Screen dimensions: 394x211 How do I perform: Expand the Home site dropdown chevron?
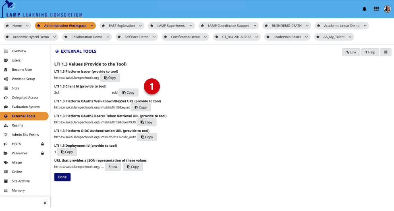[x=27, y=26]
